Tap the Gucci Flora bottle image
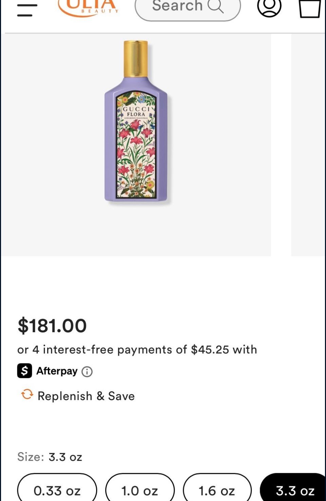The height and width of the screenshot is (501, 326). [x=136, y=122]
